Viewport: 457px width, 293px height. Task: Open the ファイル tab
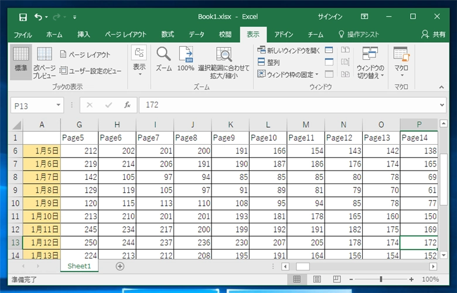click(x=23, y=35)
